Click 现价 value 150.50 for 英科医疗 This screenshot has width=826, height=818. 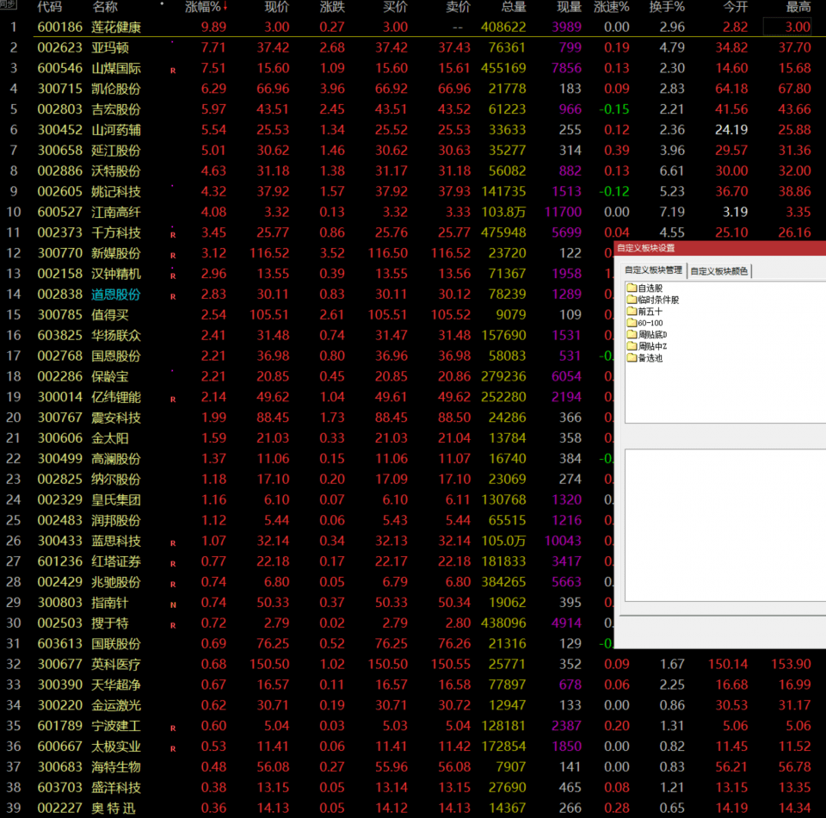[269, 664]
